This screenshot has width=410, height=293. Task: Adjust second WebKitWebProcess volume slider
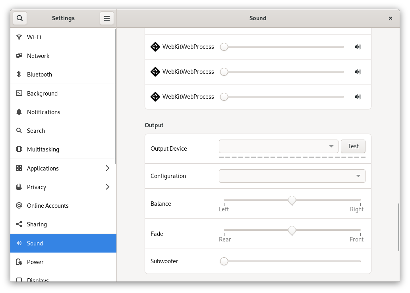point(282,72)
